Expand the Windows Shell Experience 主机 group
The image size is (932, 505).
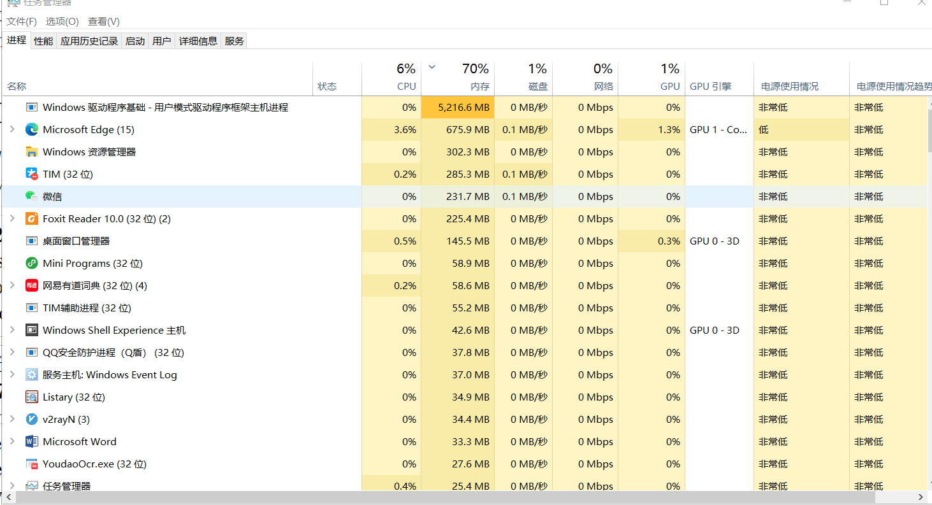pos(12,330)
